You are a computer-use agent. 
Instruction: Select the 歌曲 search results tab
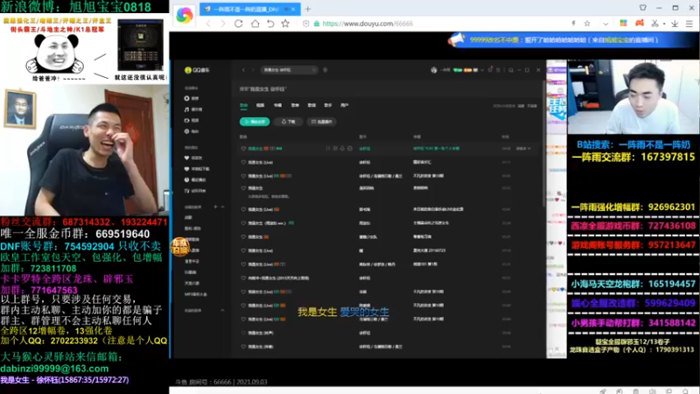tap(243, 105)
